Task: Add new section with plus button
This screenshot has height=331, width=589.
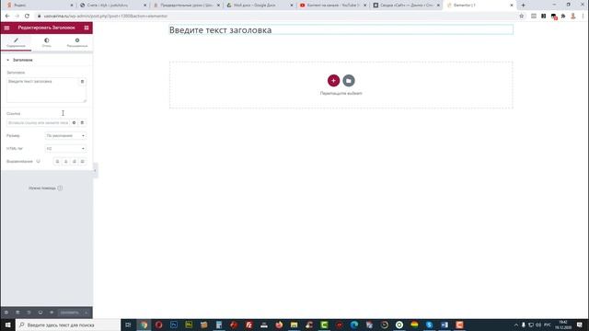Action: coord(333,80)
